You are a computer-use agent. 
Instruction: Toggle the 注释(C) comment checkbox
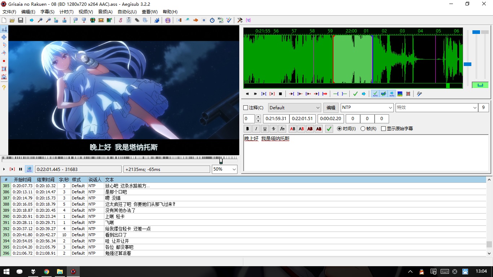coord(246,107)
